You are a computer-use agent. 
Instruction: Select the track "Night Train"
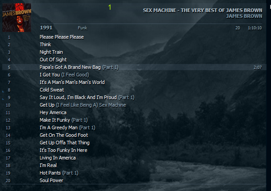point(51,52)
